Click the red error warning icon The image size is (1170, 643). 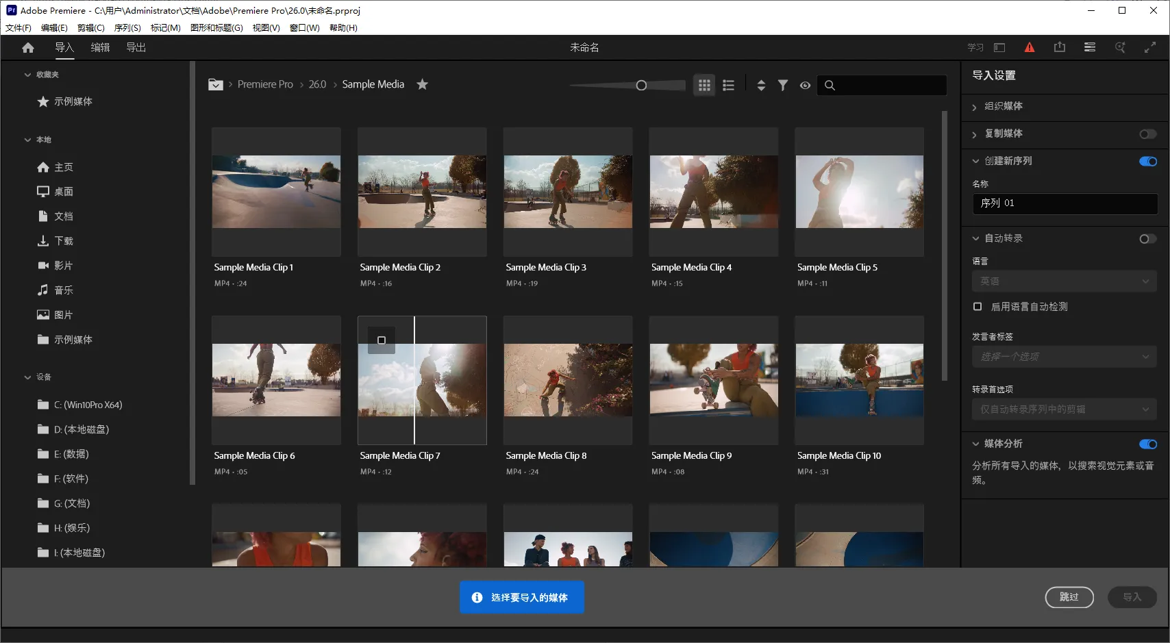(1030, 47)
